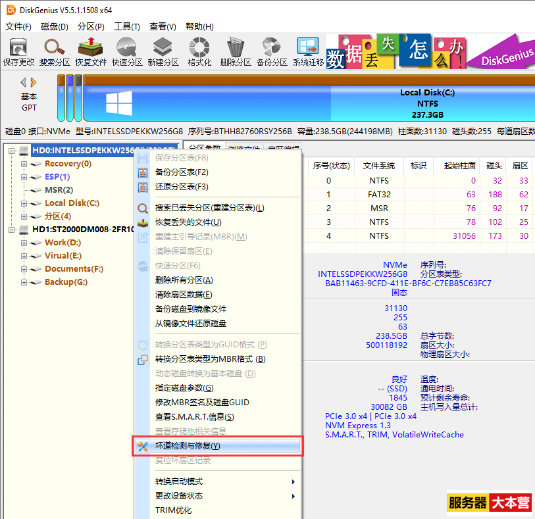Click the 删除分区 (Delete Partition) toolbar icon

(x=235, y=52)
